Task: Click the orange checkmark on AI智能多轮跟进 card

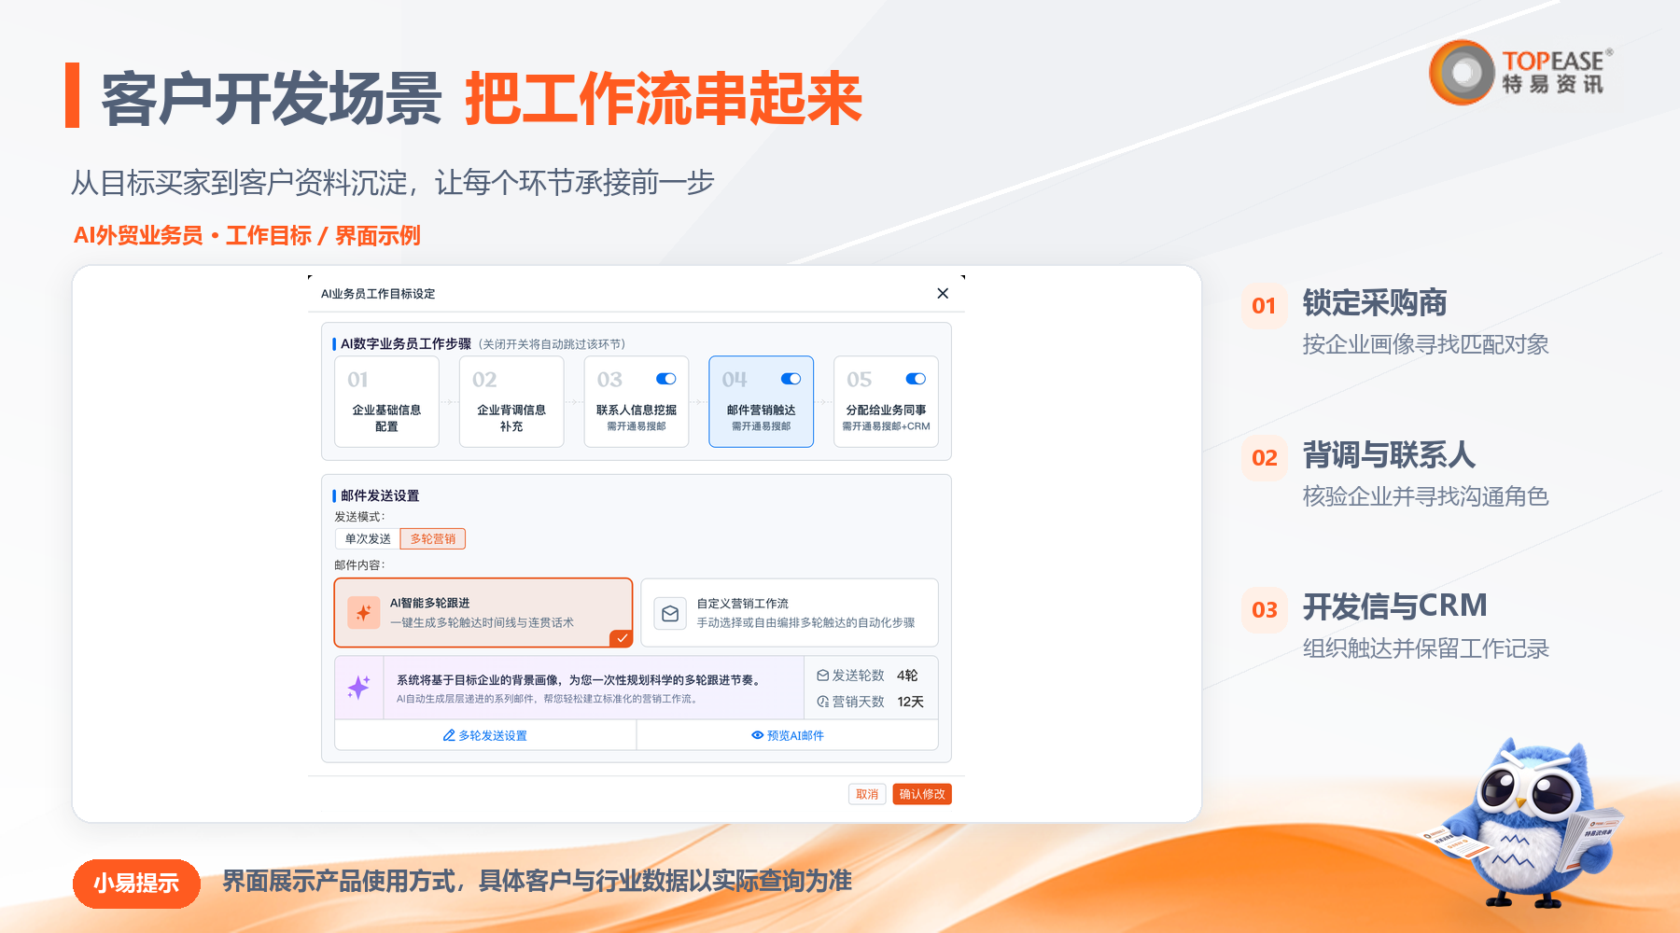Action: click(622, 638)
